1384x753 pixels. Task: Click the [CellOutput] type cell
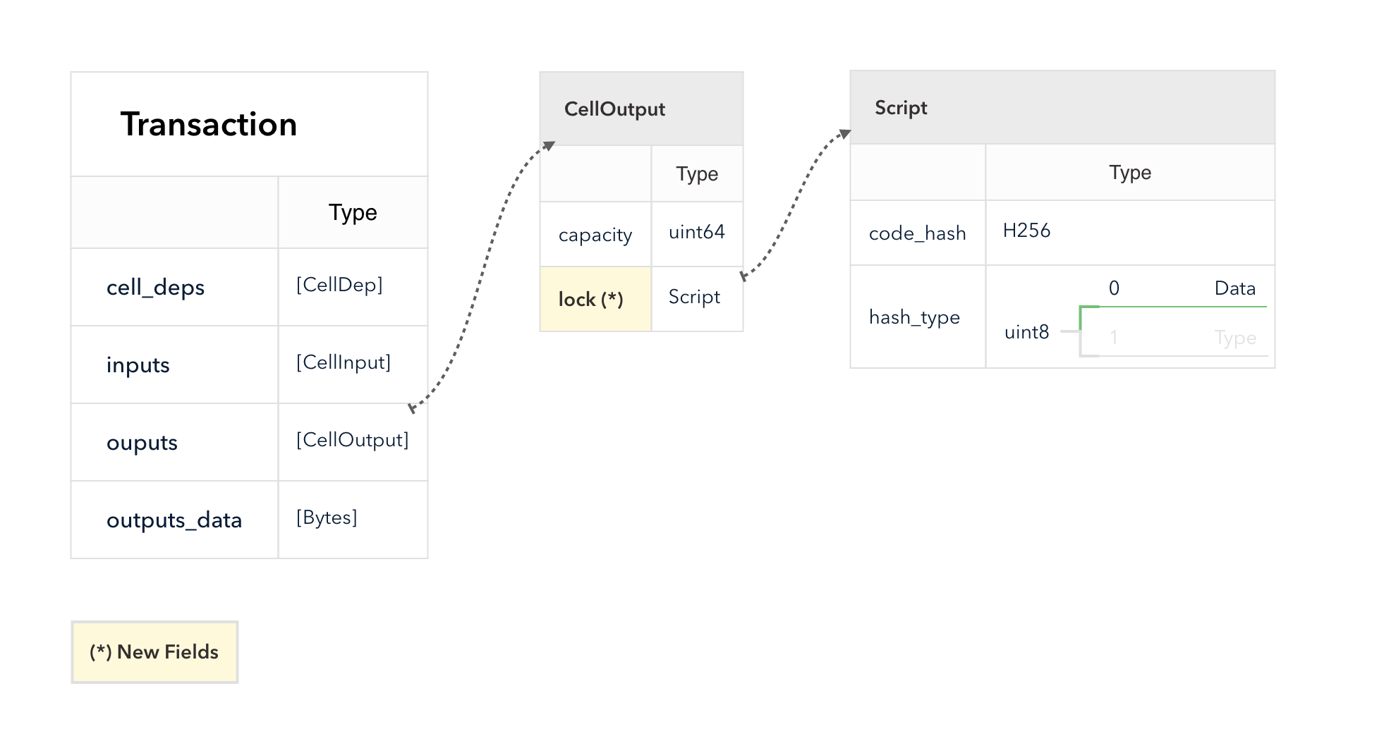pos(352,440)
